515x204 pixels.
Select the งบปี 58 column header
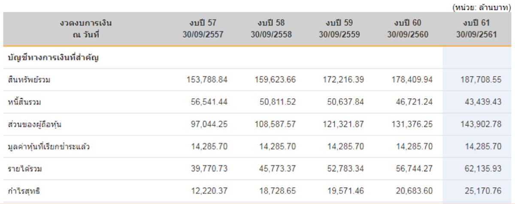[x=271, y=29]
